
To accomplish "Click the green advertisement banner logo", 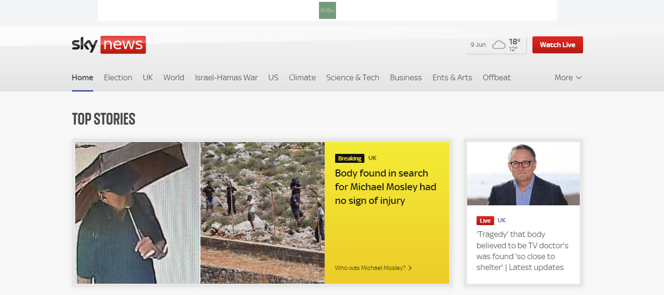I will click(x=327, y=10).
